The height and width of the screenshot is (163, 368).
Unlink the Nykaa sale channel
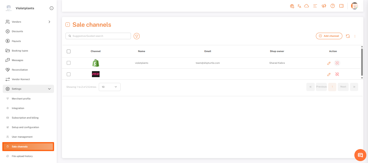coord(337,74)
